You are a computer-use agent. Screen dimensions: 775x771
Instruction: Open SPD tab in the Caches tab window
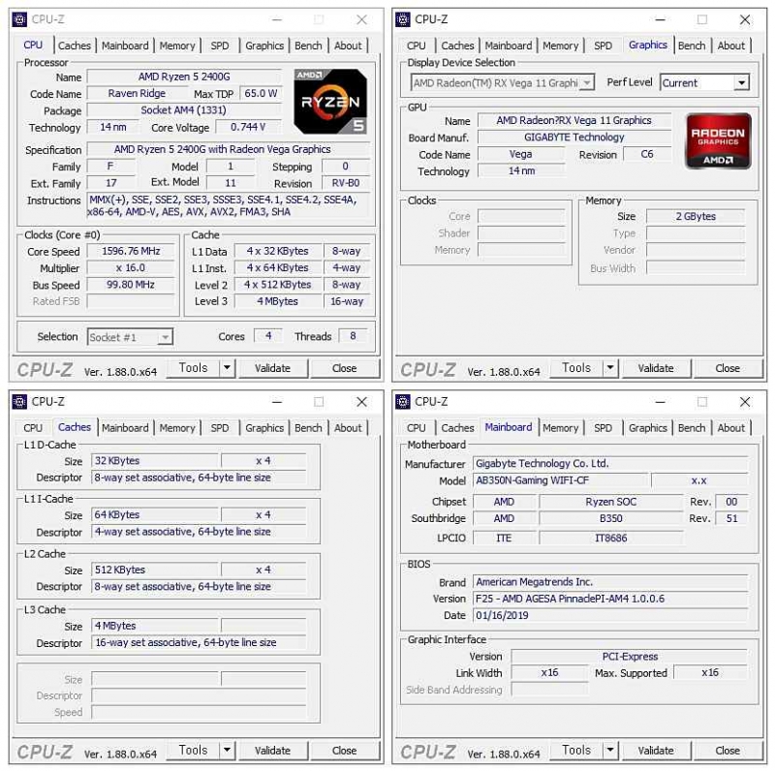pyautogui.click(x=220, y=428)
